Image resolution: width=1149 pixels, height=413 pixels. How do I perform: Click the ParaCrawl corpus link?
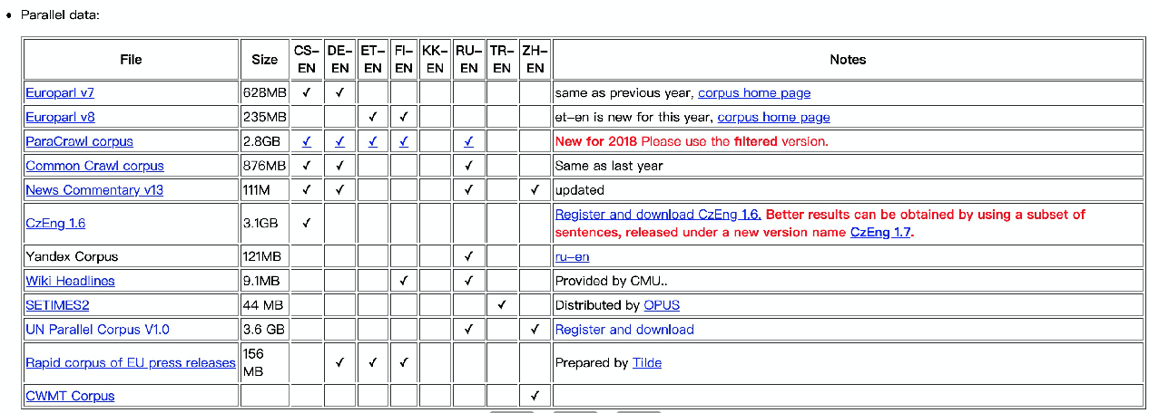[x=79, y=141]
